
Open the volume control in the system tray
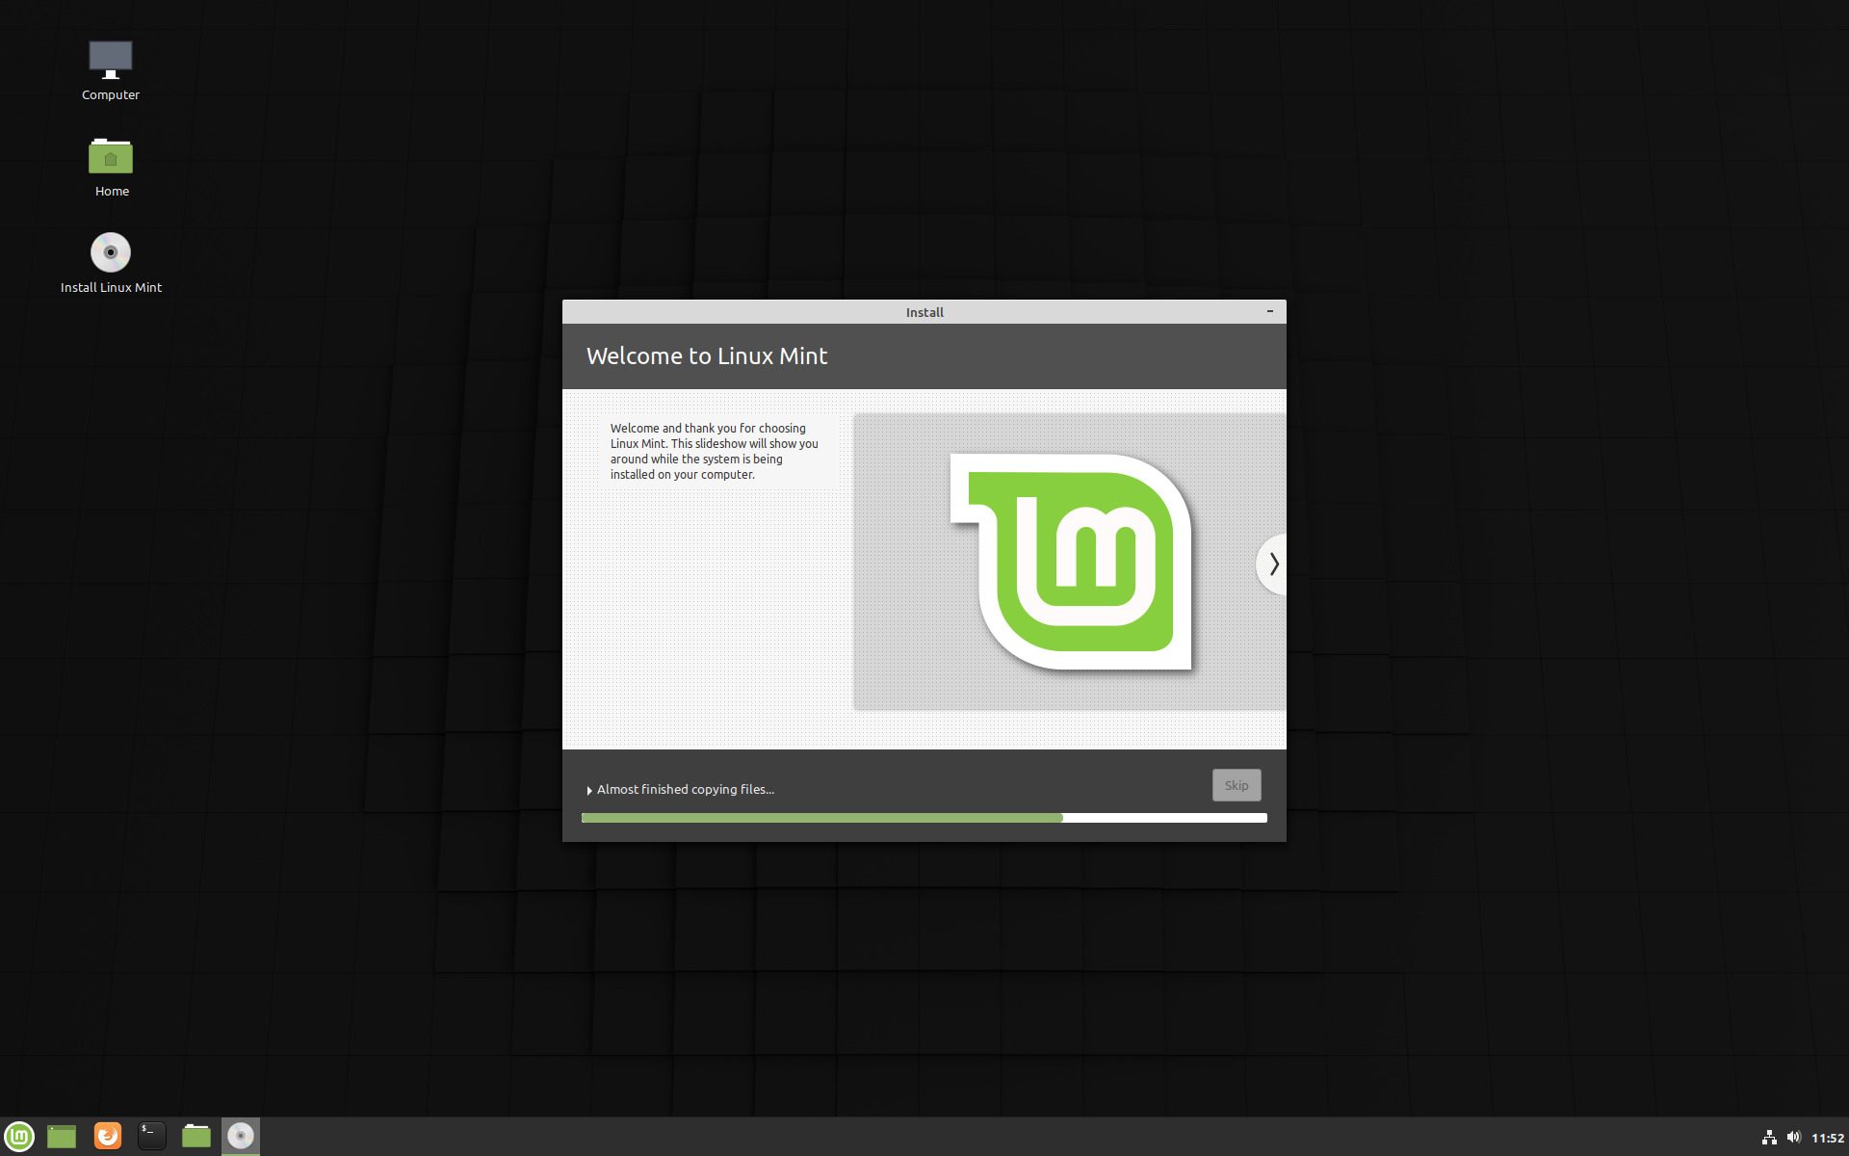click(1793, 1137)
